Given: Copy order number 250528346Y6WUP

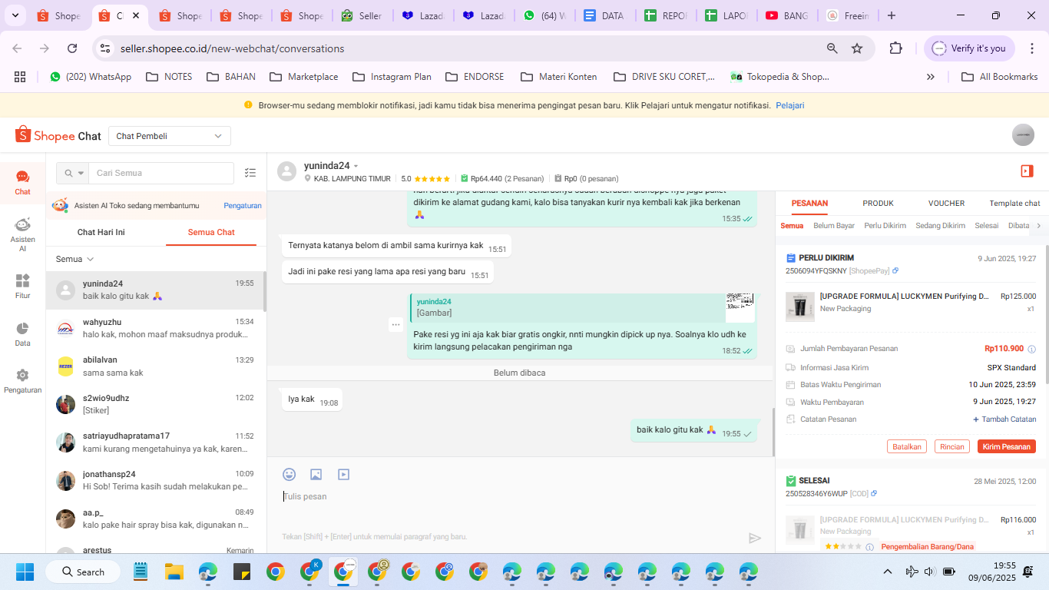Looking at the screenshot, I should 874,493.
